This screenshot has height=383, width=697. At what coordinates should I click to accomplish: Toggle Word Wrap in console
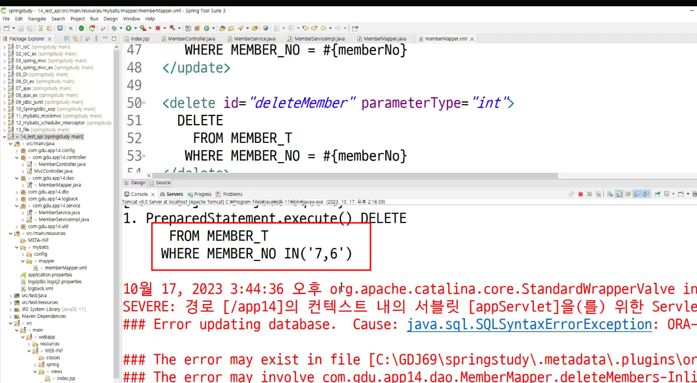pyautogui.click(x=628, y=194)
